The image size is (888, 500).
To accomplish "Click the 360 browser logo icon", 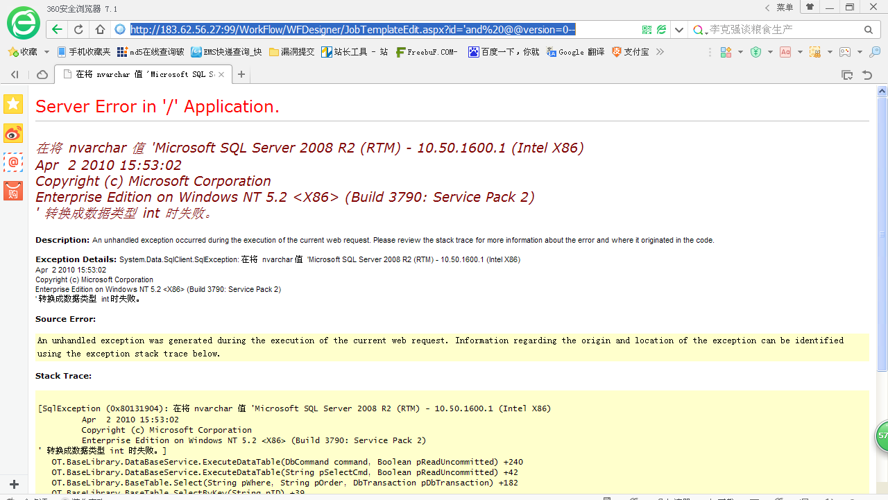I will tap(24, 23).
